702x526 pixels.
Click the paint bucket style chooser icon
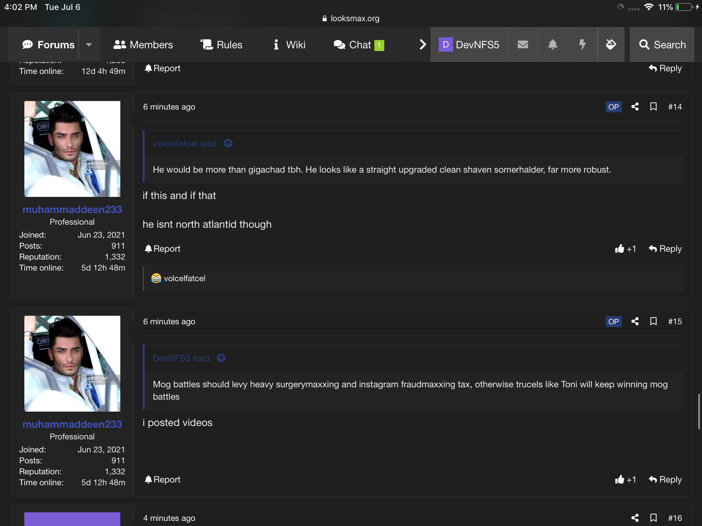[611, 45]
